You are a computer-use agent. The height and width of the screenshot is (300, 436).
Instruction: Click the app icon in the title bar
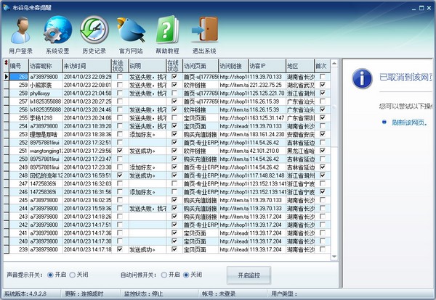7,5
